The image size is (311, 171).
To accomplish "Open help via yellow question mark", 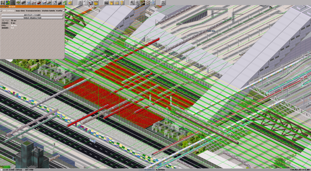I will [x=122, y=3].
